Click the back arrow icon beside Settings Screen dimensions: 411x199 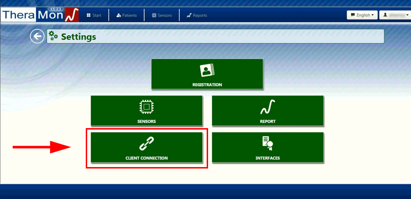37,36
